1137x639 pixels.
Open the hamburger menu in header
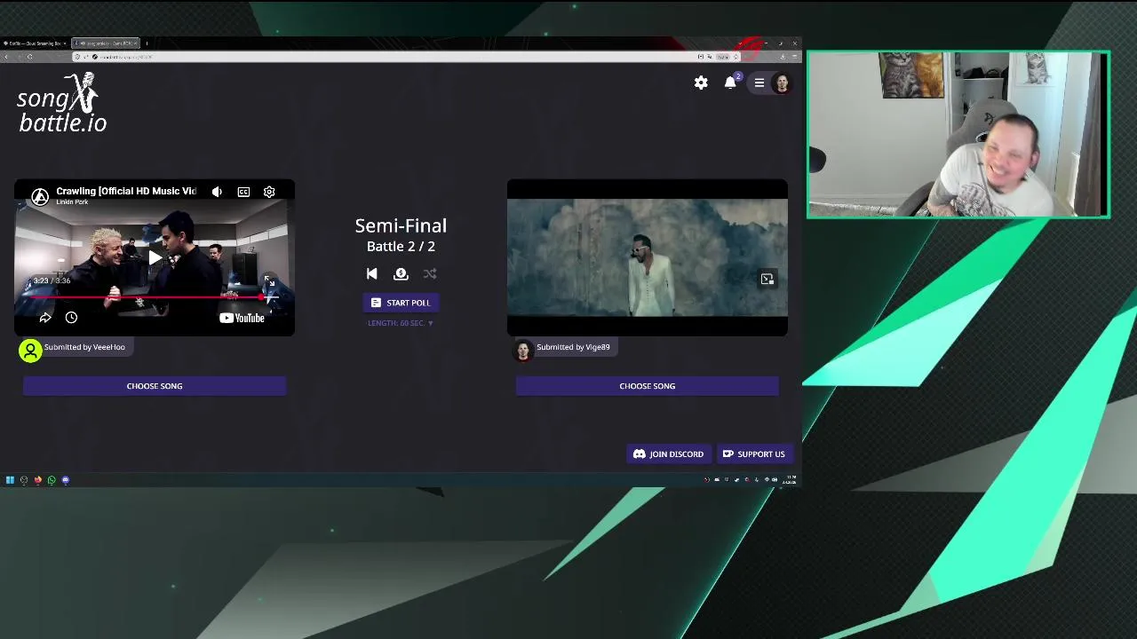[759, 83]
